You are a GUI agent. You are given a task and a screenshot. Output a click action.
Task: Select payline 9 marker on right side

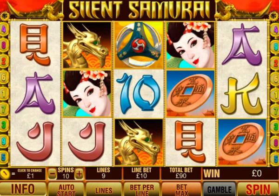[275, 45]
